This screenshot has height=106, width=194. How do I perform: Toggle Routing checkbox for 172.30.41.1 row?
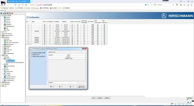tap(72, 31)
